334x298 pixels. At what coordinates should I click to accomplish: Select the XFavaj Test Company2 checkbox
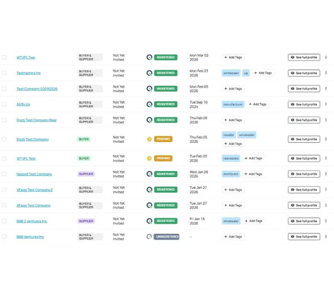point(4,189)
